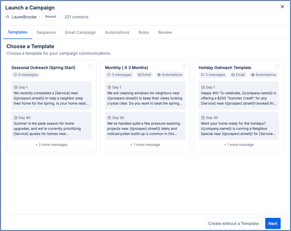The height and width of the screenshot is (231, 291).
Task: Open the Automations tab
Action: click(x=117, y=33)
